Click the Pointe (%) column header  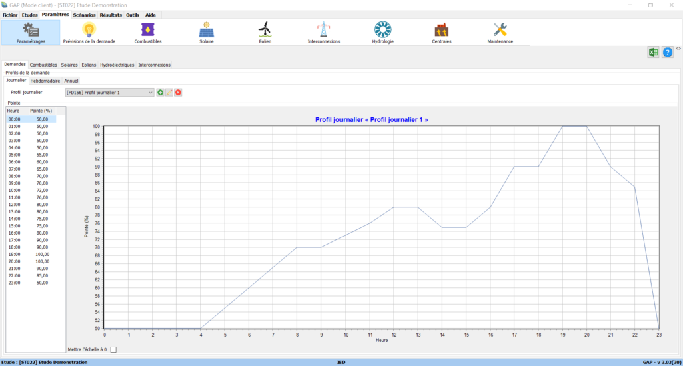(x=41, y=110)
